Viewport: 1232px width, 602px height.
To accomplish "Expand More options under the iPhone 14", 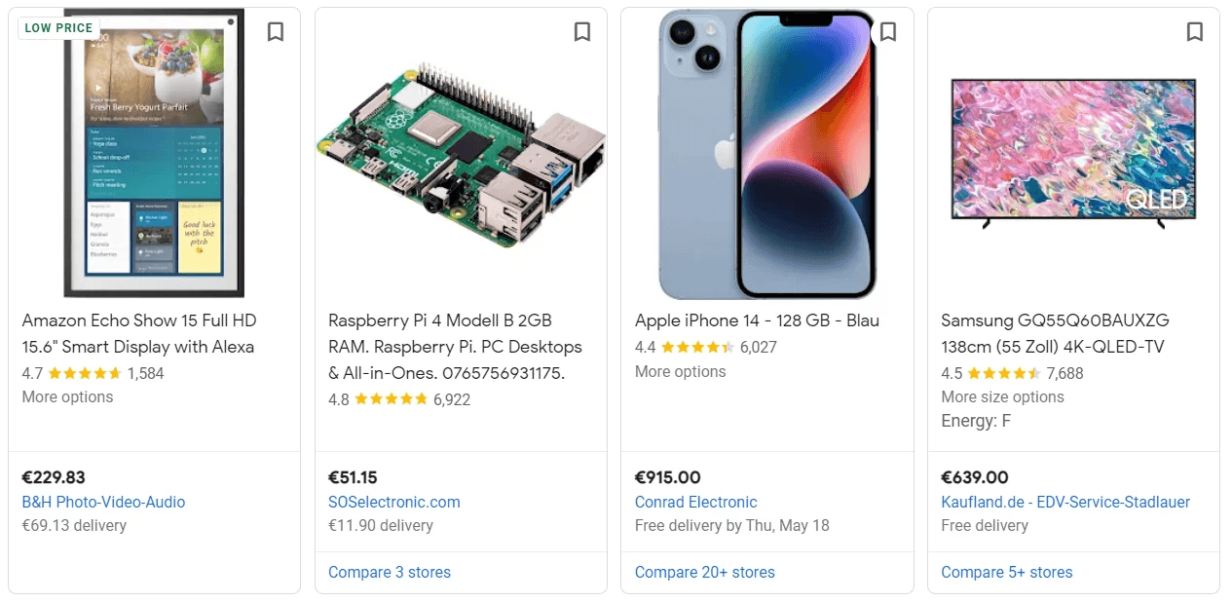I will click(680, 371).
